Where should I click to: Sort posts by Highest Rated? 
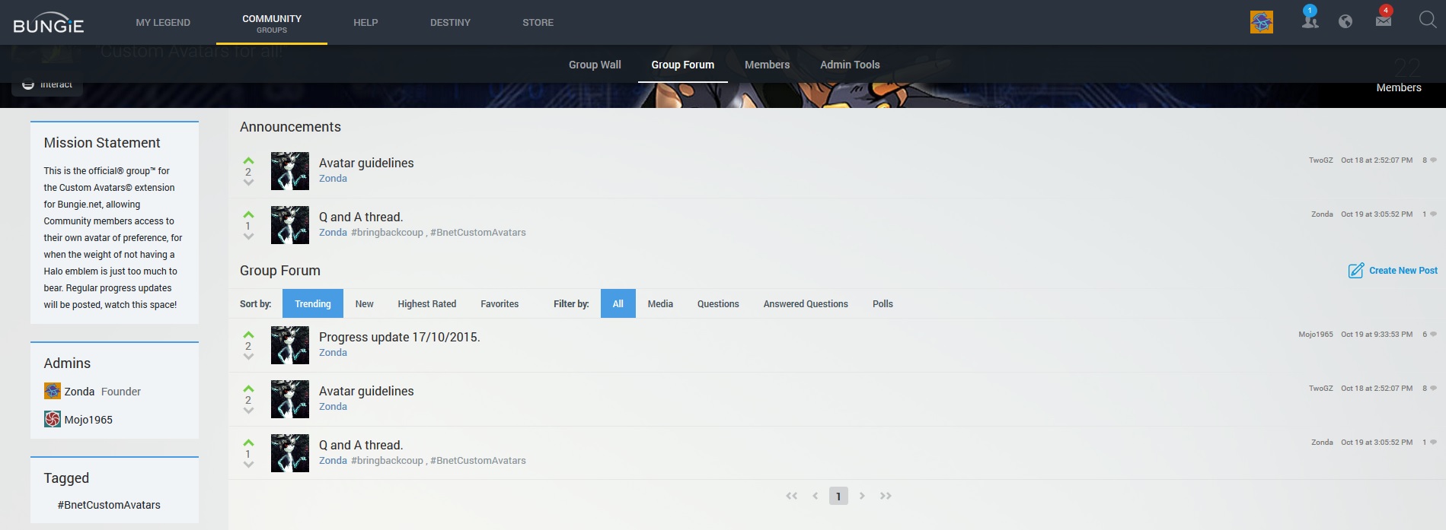(427, 303)
